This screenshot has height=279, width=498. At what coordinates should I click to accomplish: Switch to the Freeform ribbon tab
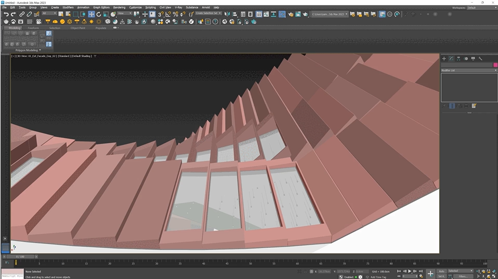(x=33, y=28)
